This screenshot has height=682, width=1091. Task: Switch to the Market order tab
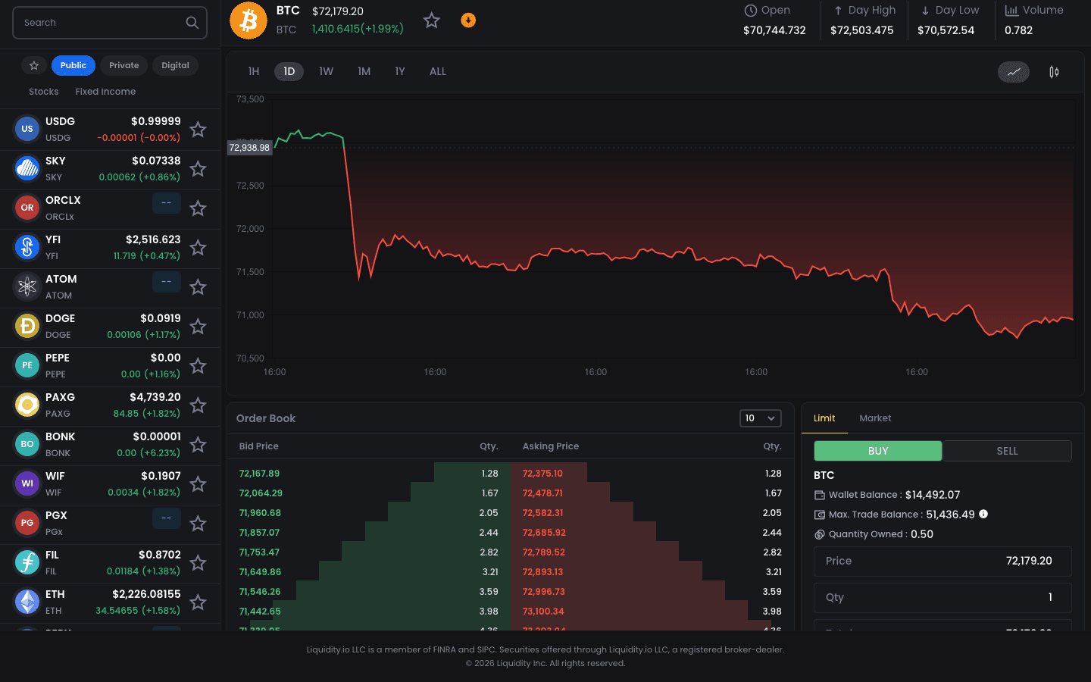pos(875,418)
